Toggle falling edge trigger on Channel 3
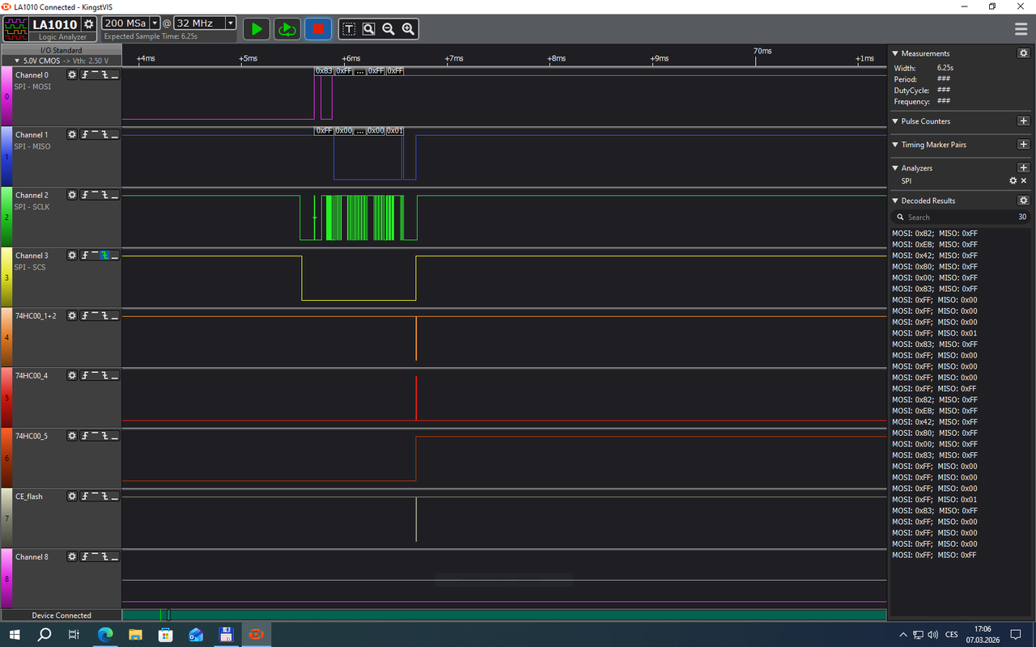 click(104, 255)
